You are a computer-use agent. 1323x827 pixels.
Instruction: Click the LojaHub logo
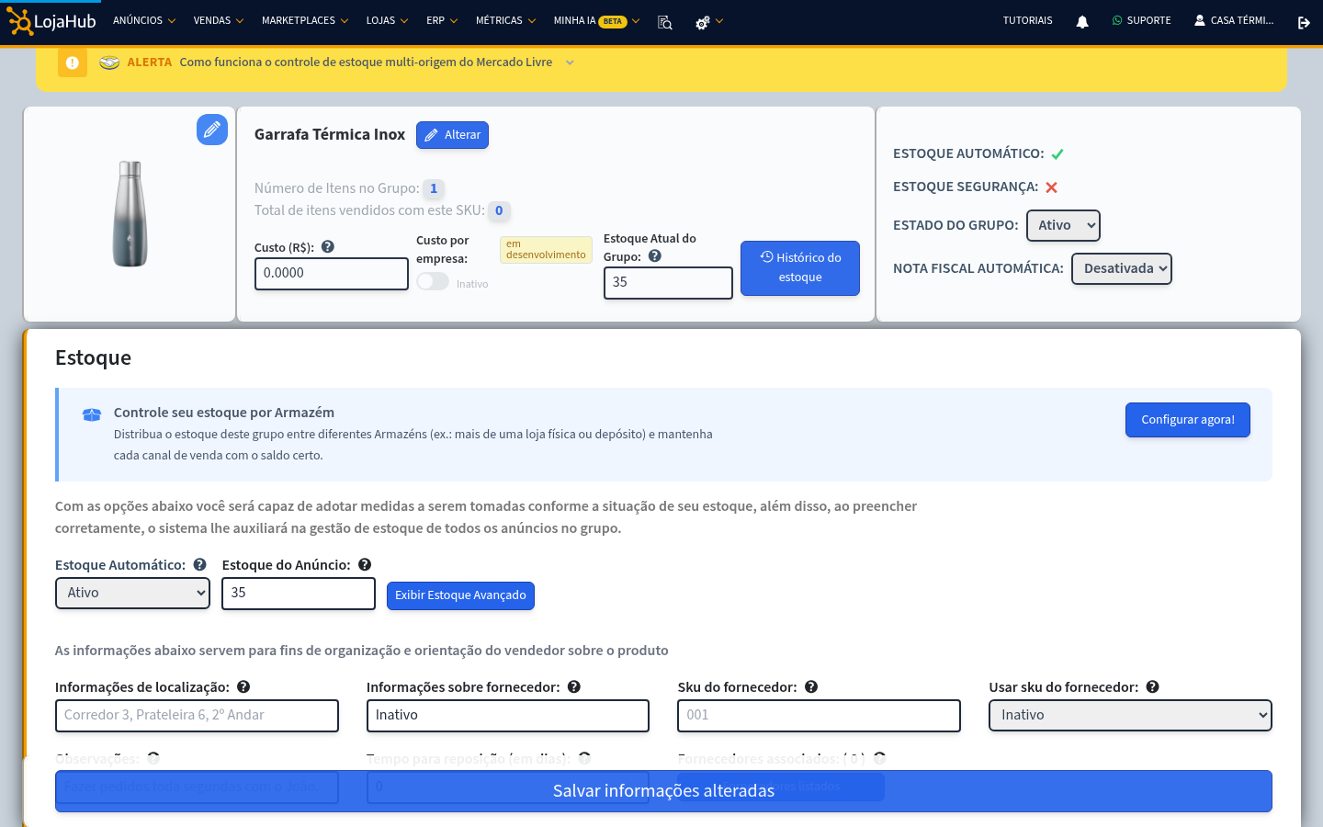tap(51, 21)
